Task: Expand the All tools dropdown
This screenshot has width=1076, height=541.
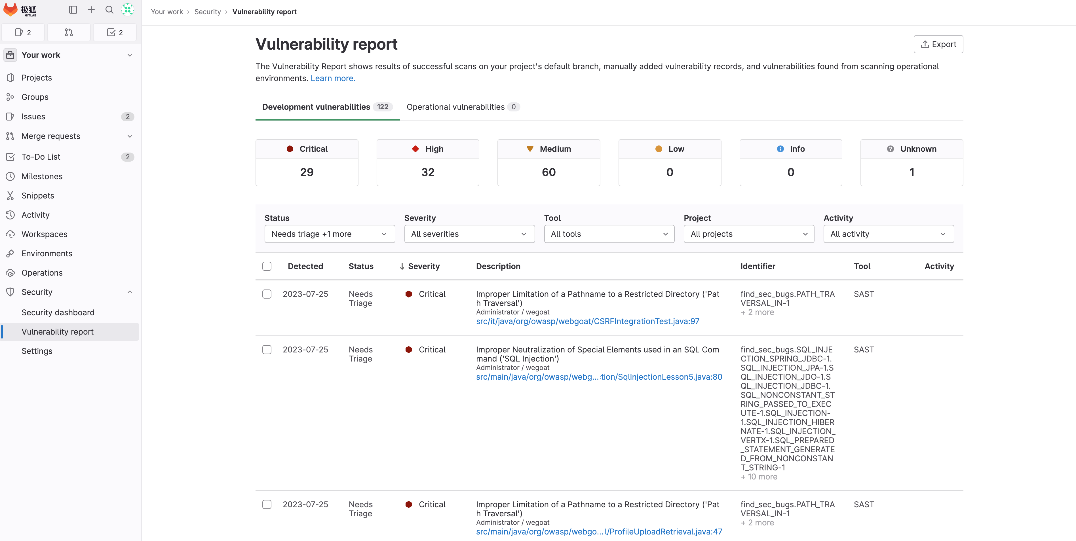Action: (x=609, y=234)
